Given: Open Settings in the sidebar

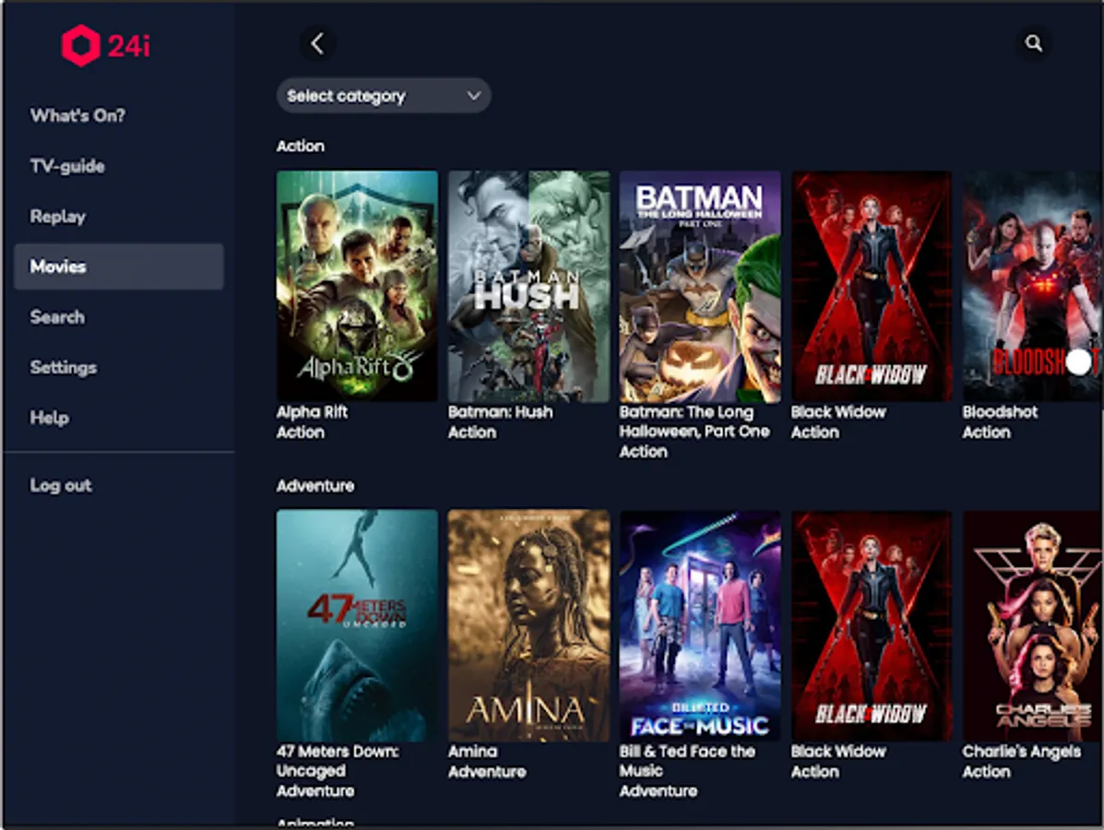Looking at the screenshot, I should [64, 367].
